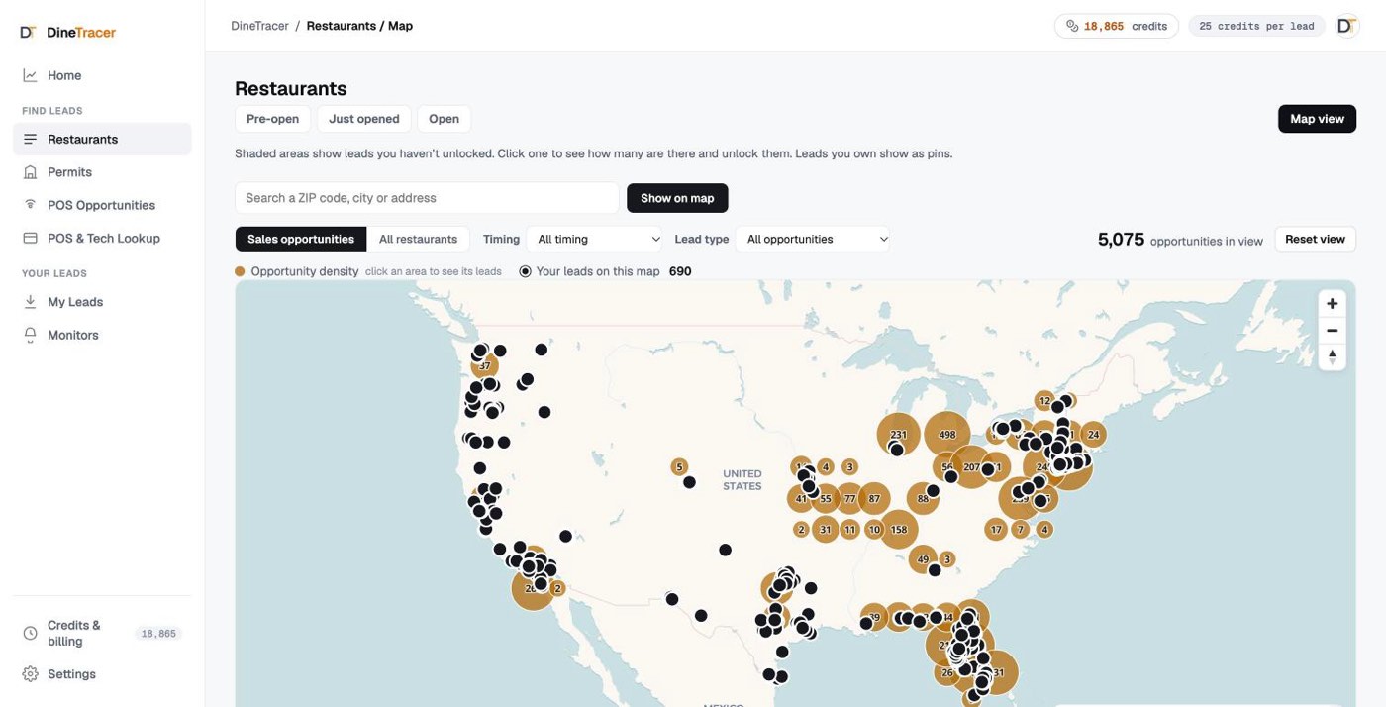Open Settings in the sidebar
The image size is (1386, 707).
[x=102, y=674]
